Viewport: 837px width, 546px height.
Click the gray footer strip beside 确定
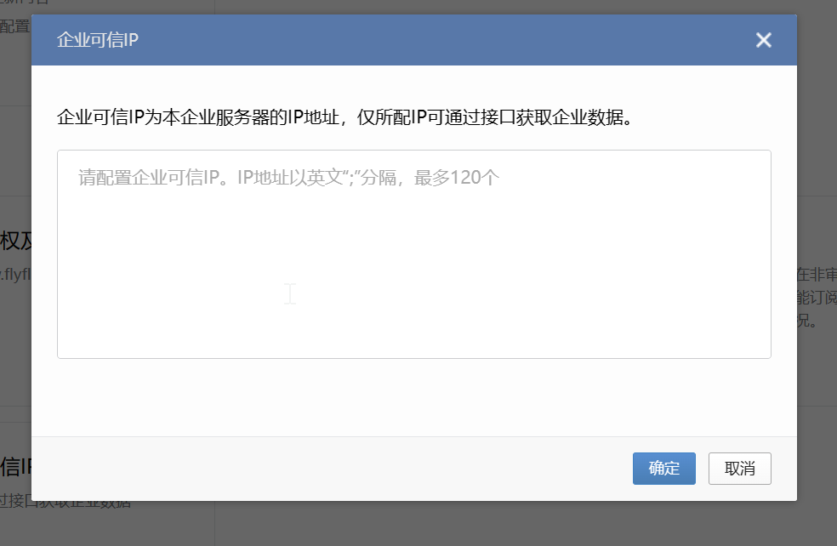coord(331,469)
